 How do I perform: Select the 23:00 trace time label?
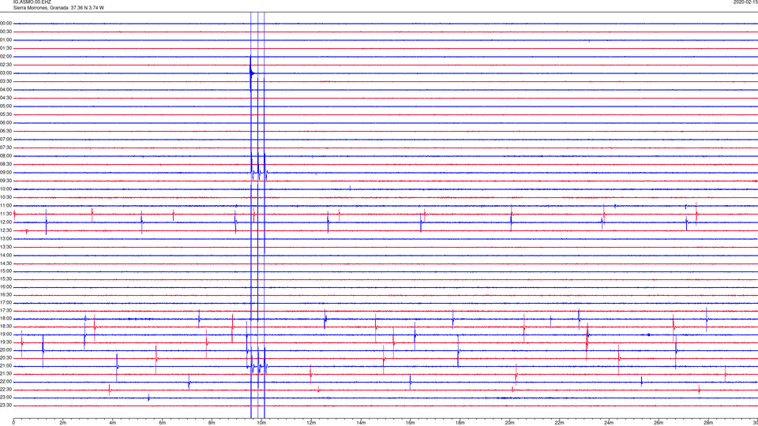pos(6,398)
